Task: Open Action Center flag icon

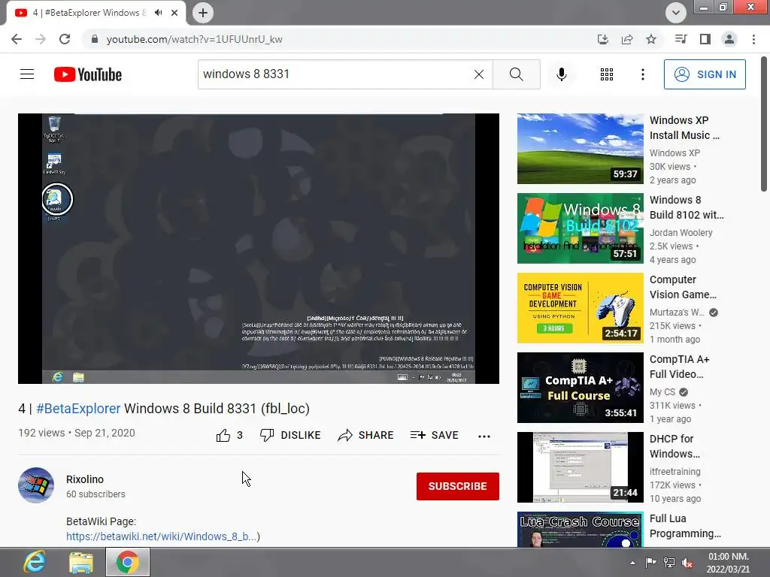Action: 650,563
